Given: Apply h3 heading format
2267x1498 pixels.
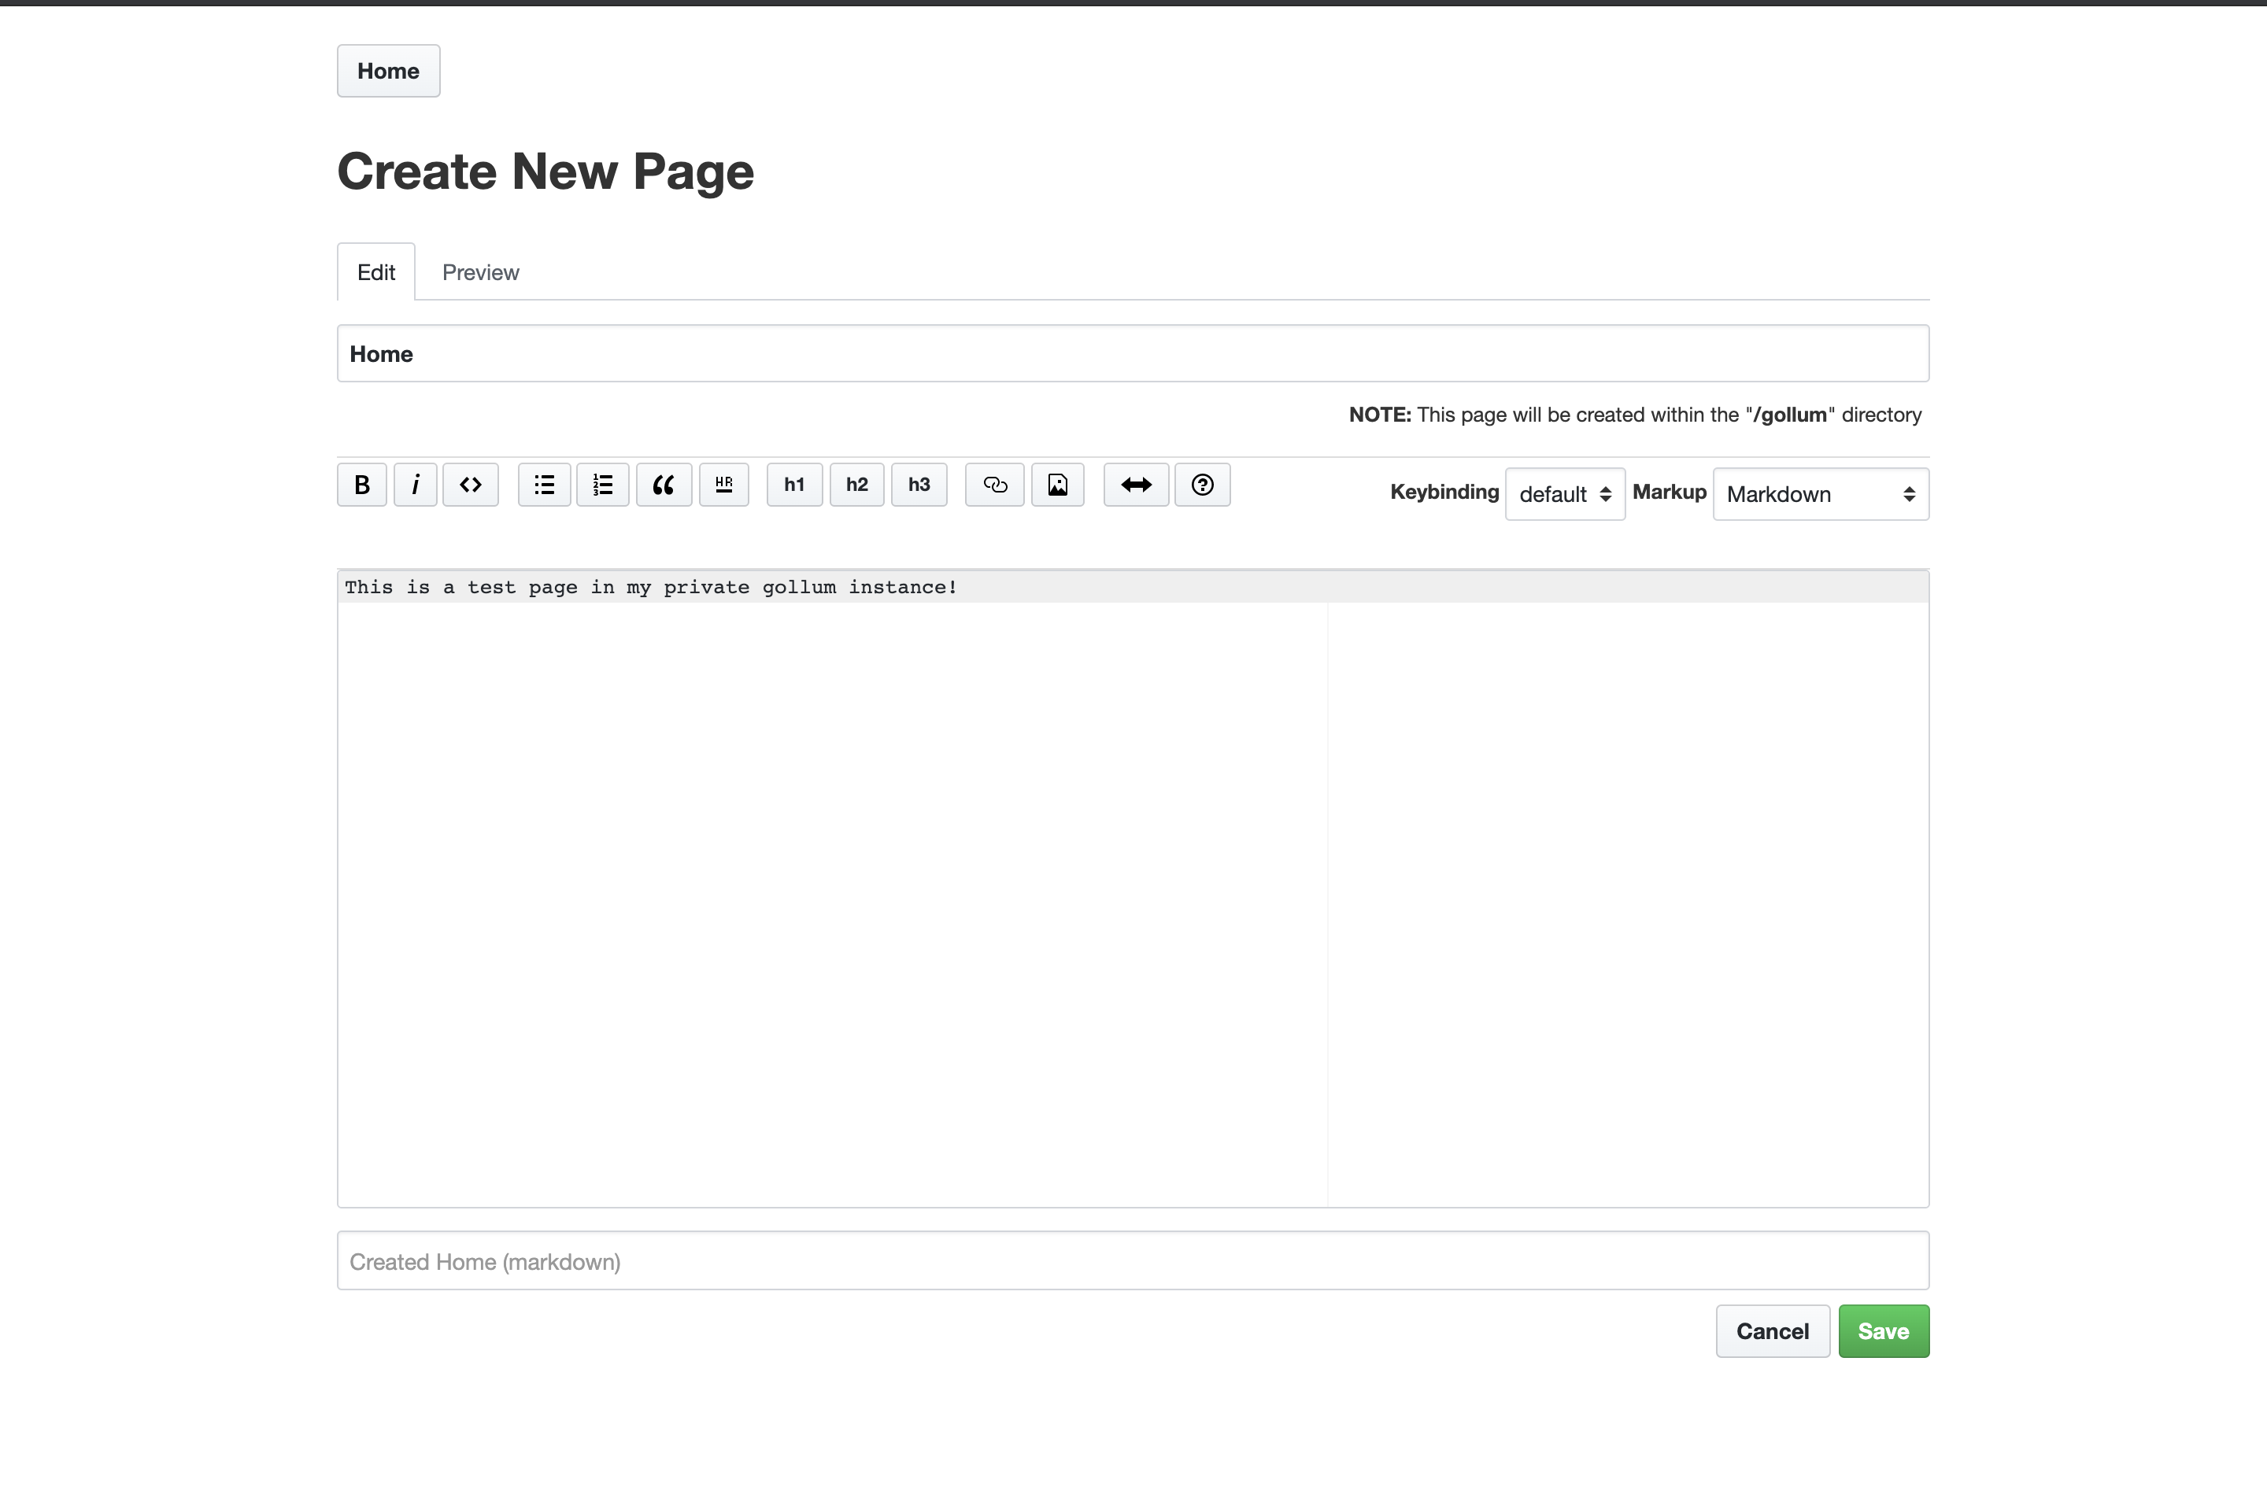Looking at the screenshot, I should click(x=919, y=485).
